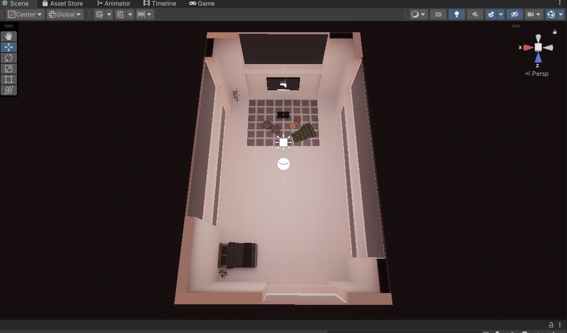The image size is (567, 333).
Task: Open grid snapping settings dropdown arrow
Action: (130, 14)
